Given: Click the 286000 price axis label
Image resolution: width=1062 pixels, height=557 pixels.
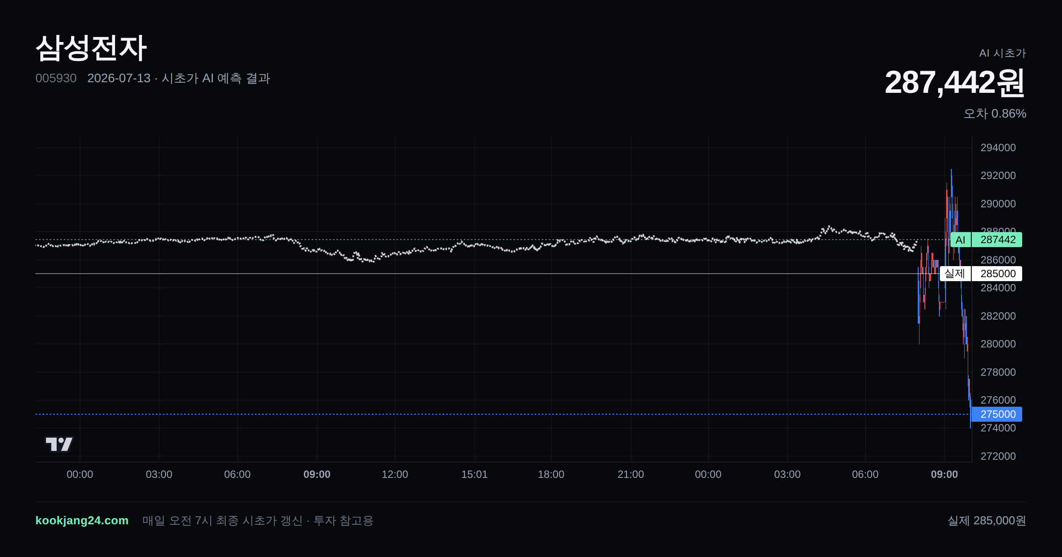Looking at the screenshot, I should tap(998, 260).
